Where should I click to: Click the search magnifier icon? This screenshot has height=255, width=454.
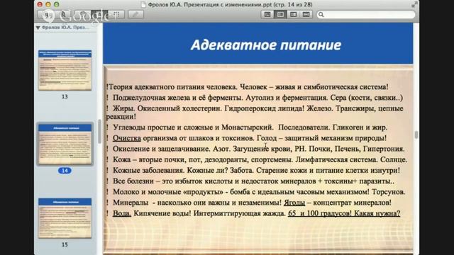pyautogui.click(x=321, y=14)
